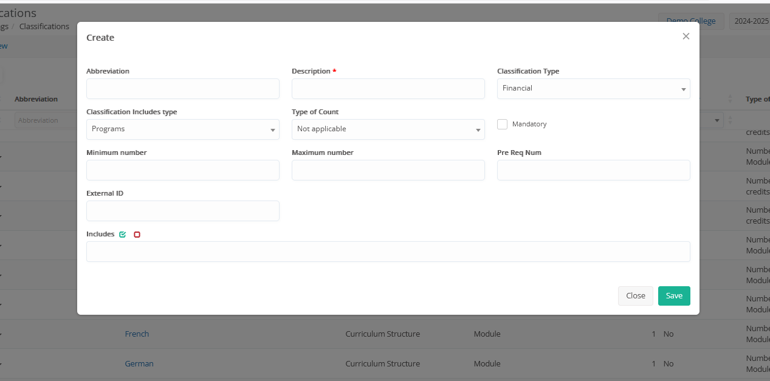Open the German classification link
Screen dimensions: 770x381
tap(139, 363)
